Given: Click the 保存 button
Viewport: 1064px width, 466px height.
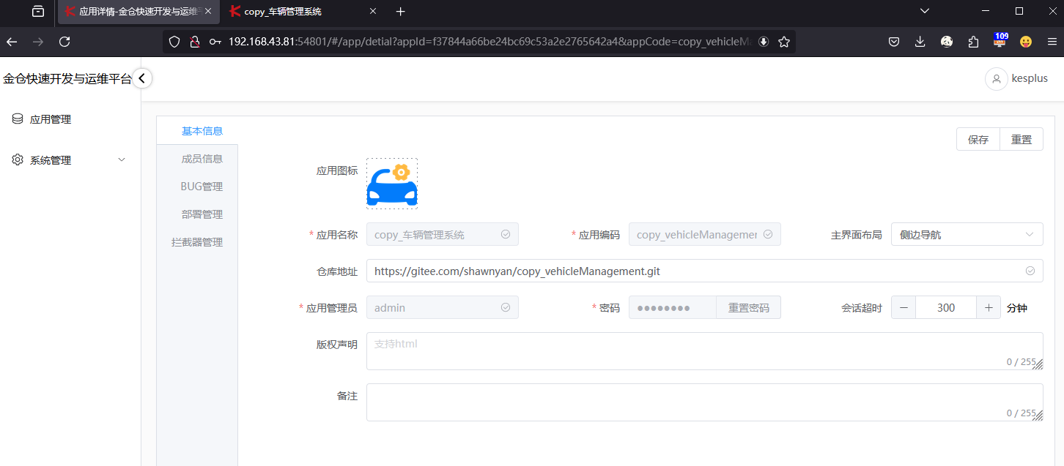Looking at the screenshot, I should [978, 139].
